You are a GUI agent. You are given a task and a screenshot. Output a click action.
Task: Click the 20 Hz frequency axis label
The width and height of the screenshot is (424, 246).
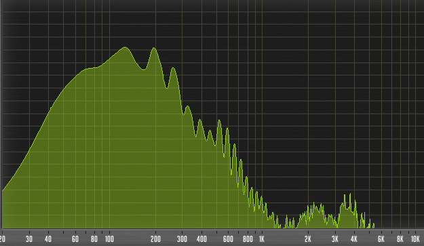[x=3, y=239]
